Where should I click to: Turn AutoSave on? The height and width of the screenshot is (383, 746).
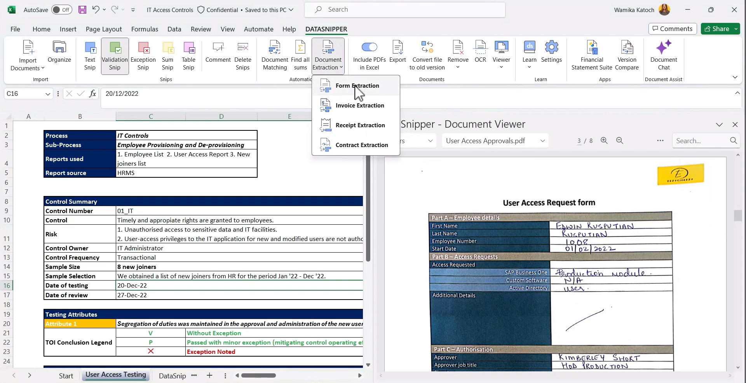(62, 9)
